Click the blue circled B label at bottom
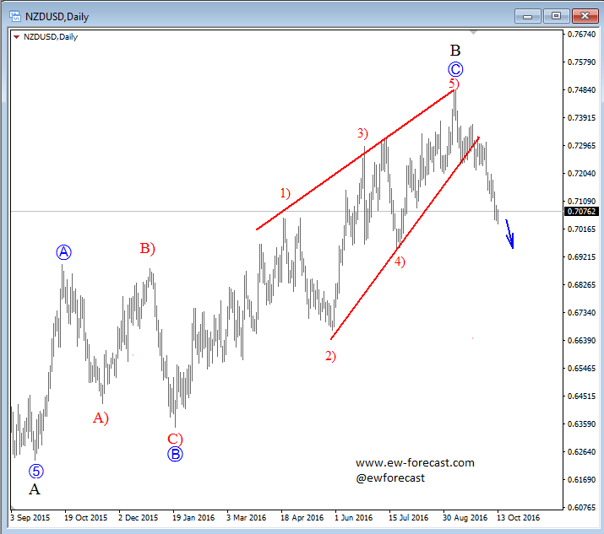This screenshot has height=534, width=604. pyautogui.click(x=175, y=455)
